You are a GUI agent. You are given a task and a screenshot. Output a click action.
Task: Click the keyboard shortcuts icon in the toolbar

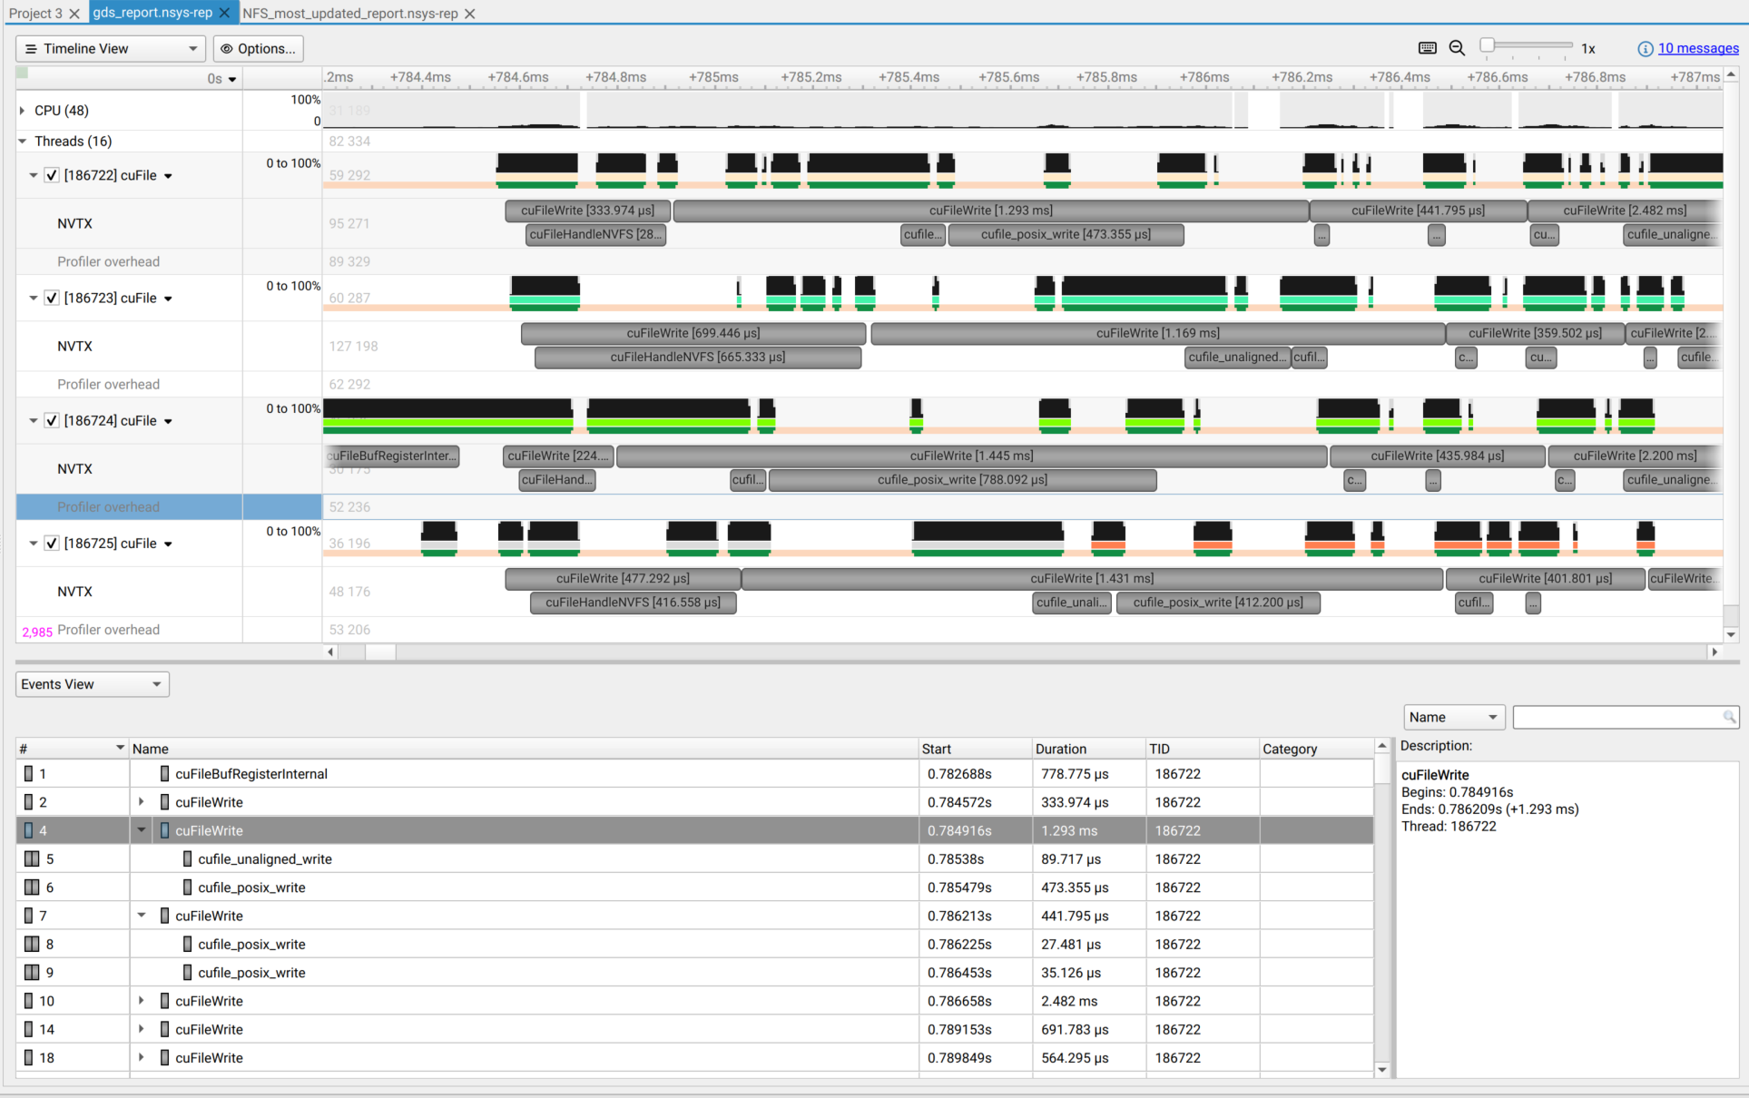[x=1426, y=48]
